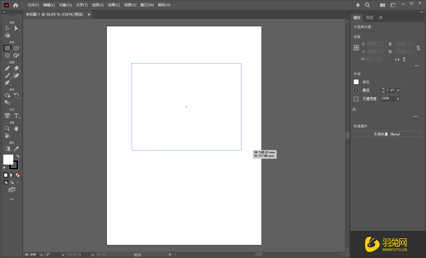Open the 描边 stroke options link

pyautogui.click(x=366, y=90)
